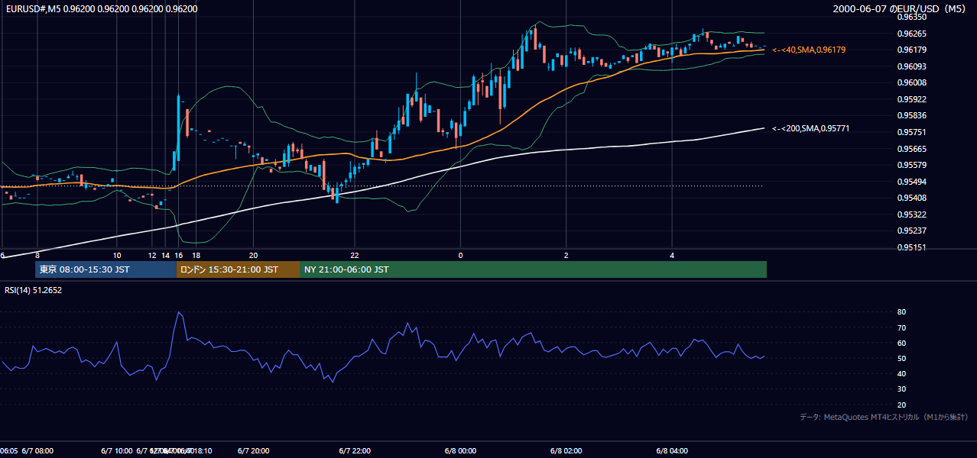Click the RSI scale level 80

click(x=901, y=312)
